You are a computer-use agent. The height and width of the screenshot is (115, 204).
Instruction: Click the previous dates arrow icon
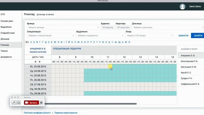pyautogui.click(x=35, y=62)
